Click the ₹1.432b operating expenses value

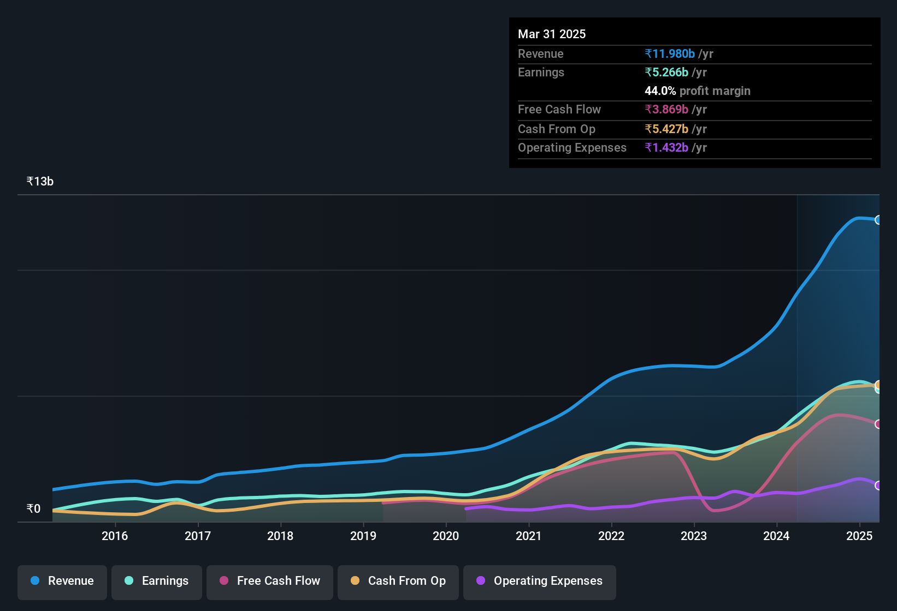coord(666,147)
